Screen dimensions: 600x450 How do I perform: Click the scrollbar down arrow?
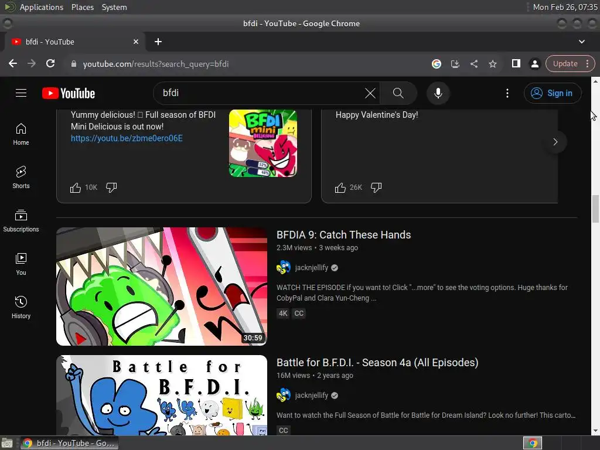[595, 431]
